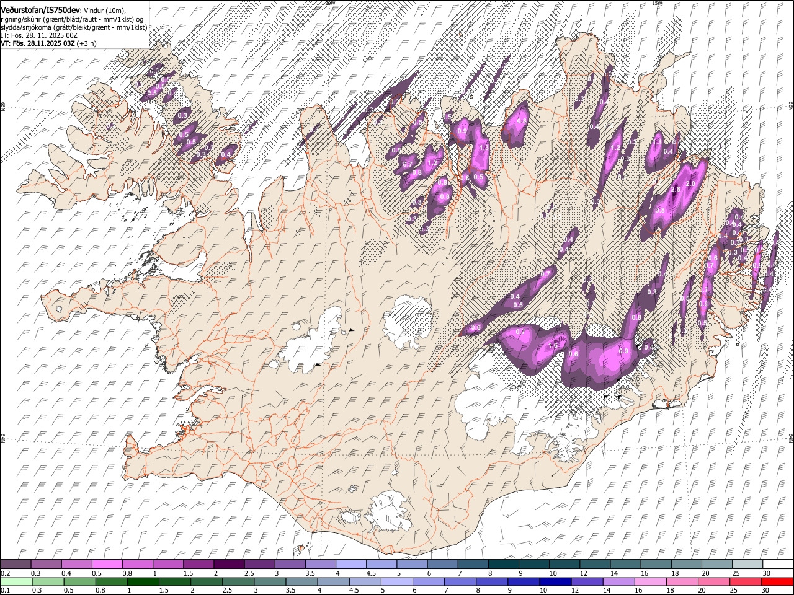Click the rain legend swatch starting at 7
The width and height of the screenshot is (794, 595).
tap(460, 581)
